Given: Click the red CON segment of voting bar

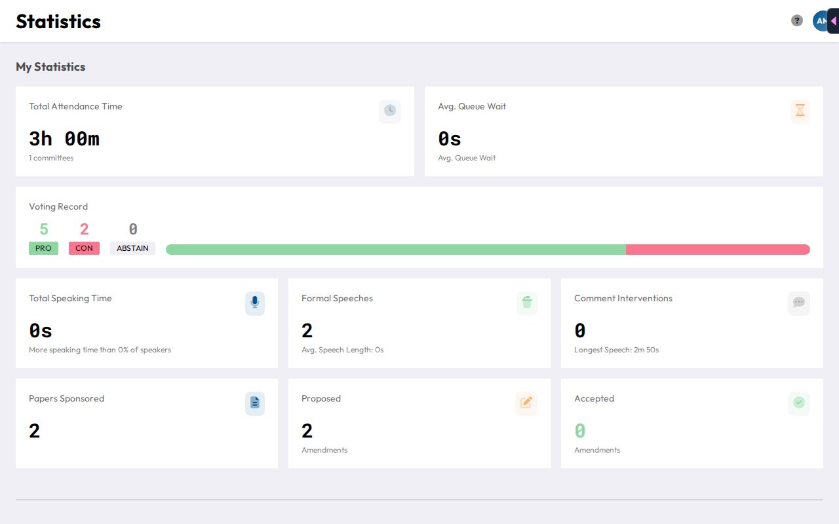Looking at the screenshot, I should (718, 250).
